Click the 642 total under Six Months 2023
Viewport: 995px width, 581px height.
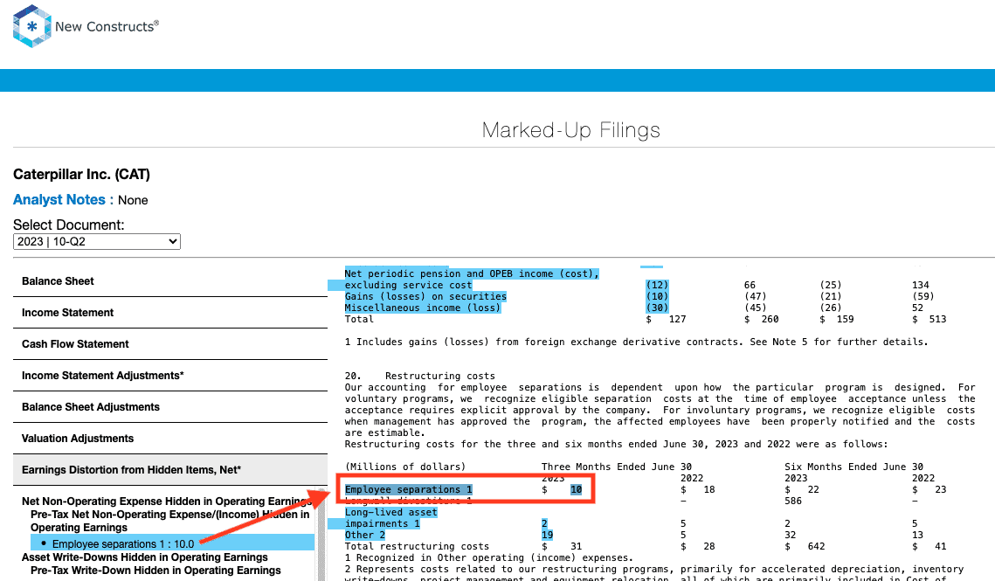(x=816, y=547)
